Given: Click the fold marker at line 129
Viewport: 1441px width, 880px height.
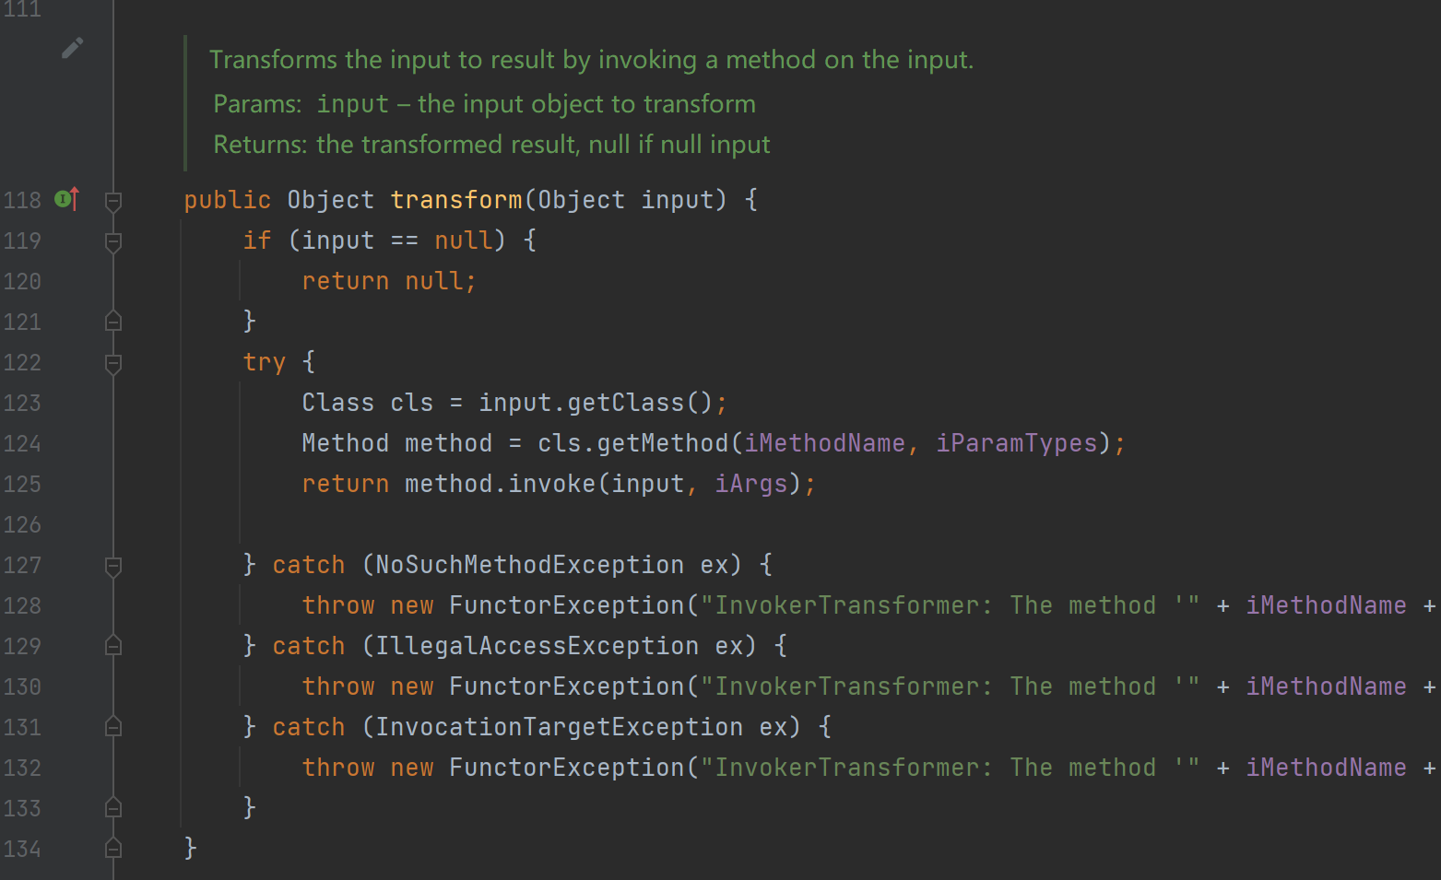Looking at the screenshot, I should (113, 646).
